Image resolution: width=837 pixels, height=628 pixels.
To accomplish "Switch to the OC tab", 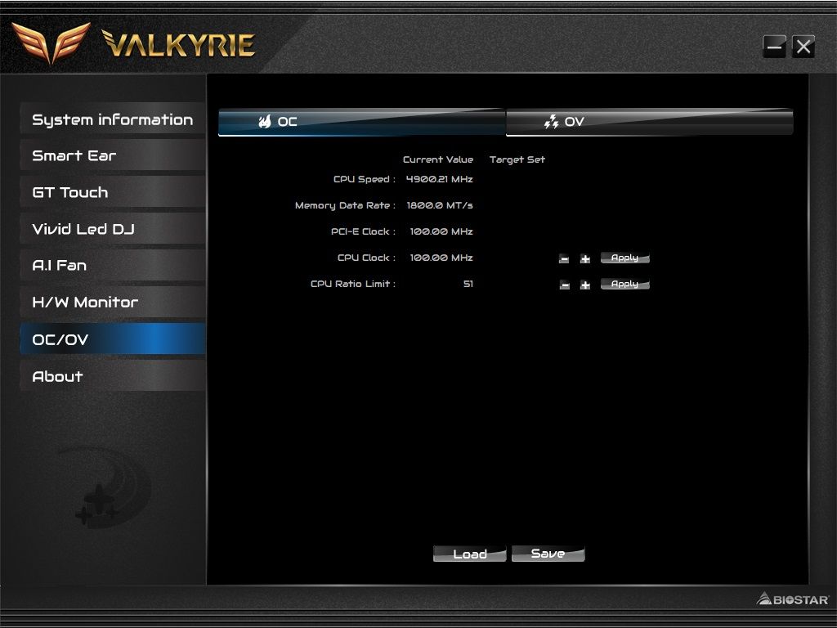I will pyautogui.click(x=362, y=122).
